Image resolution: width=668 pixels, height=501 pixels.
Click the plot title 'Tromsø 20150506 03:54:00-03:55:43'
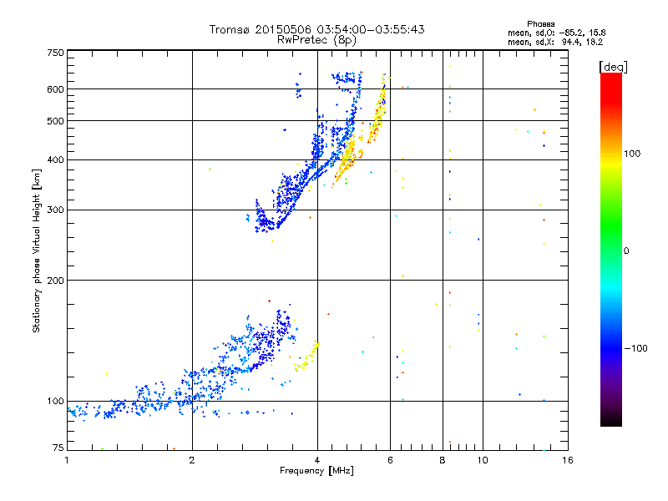316,29
